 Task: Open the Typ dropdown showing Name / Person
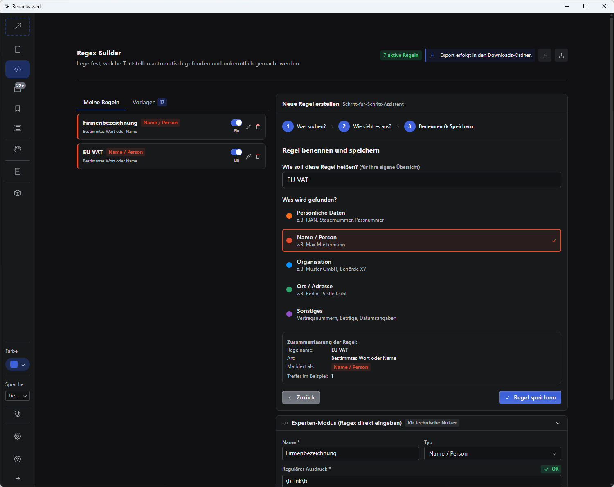coord(493,453)
